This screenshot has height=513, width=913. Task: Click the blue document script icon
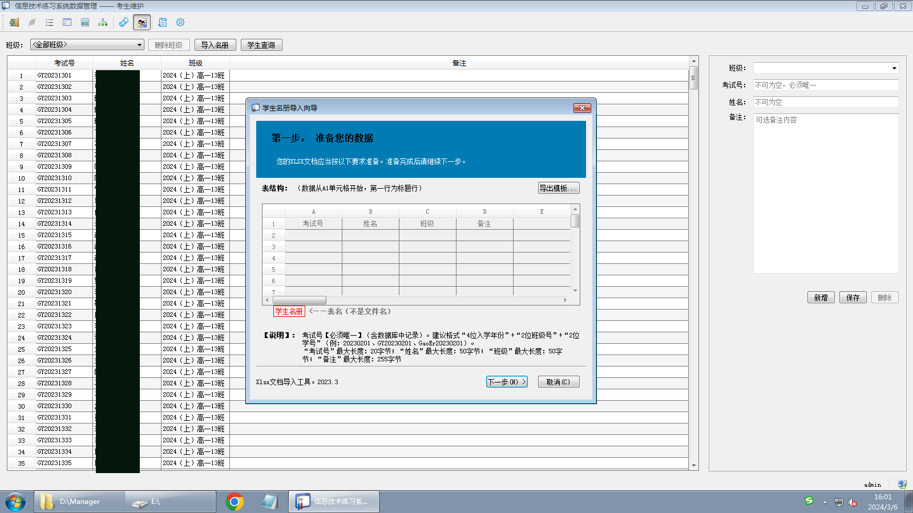coord(163,22)
